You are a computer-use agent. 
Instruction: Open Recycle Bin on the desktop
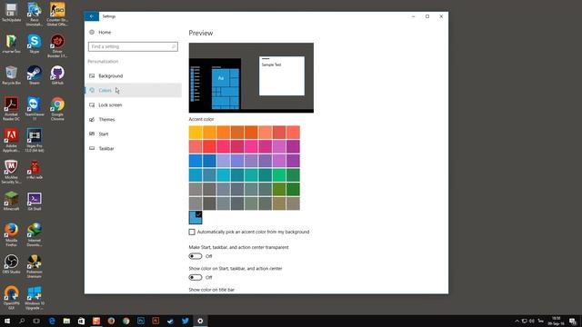11,75
